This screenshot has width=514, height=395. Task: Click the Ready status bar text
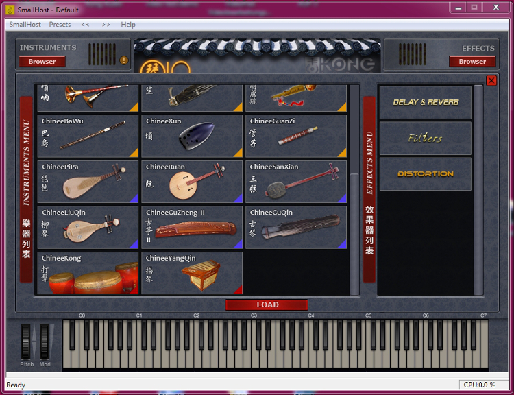coord(16,385)
